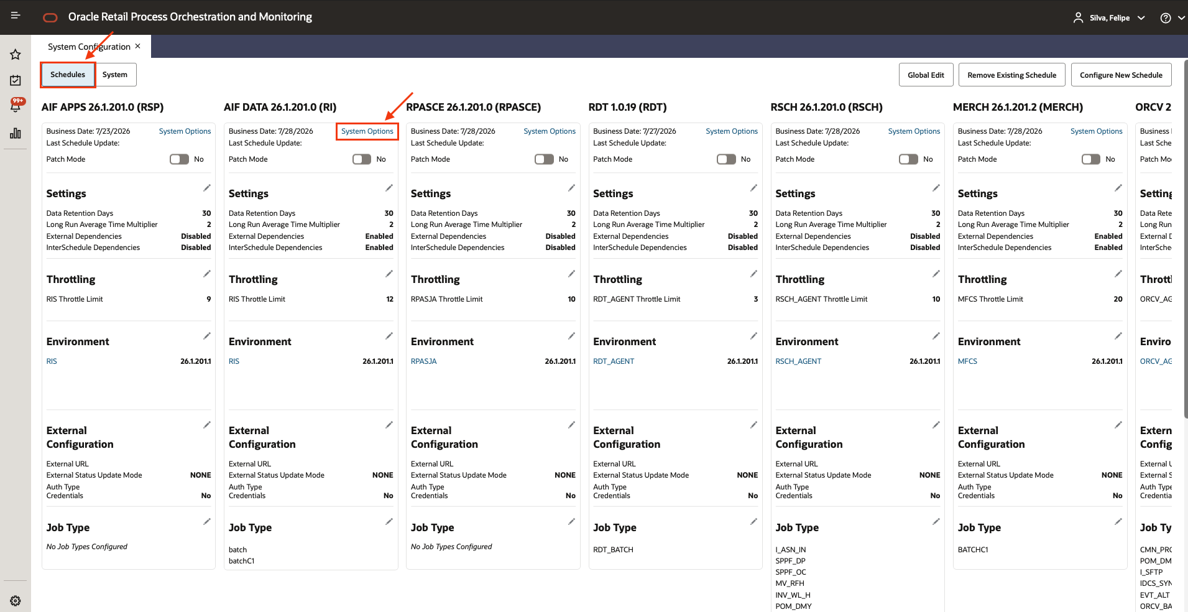The height and width of the screenshot is (612, 1188).
Task: Edit Job Type for RSCH schedule
Action: 936,522
